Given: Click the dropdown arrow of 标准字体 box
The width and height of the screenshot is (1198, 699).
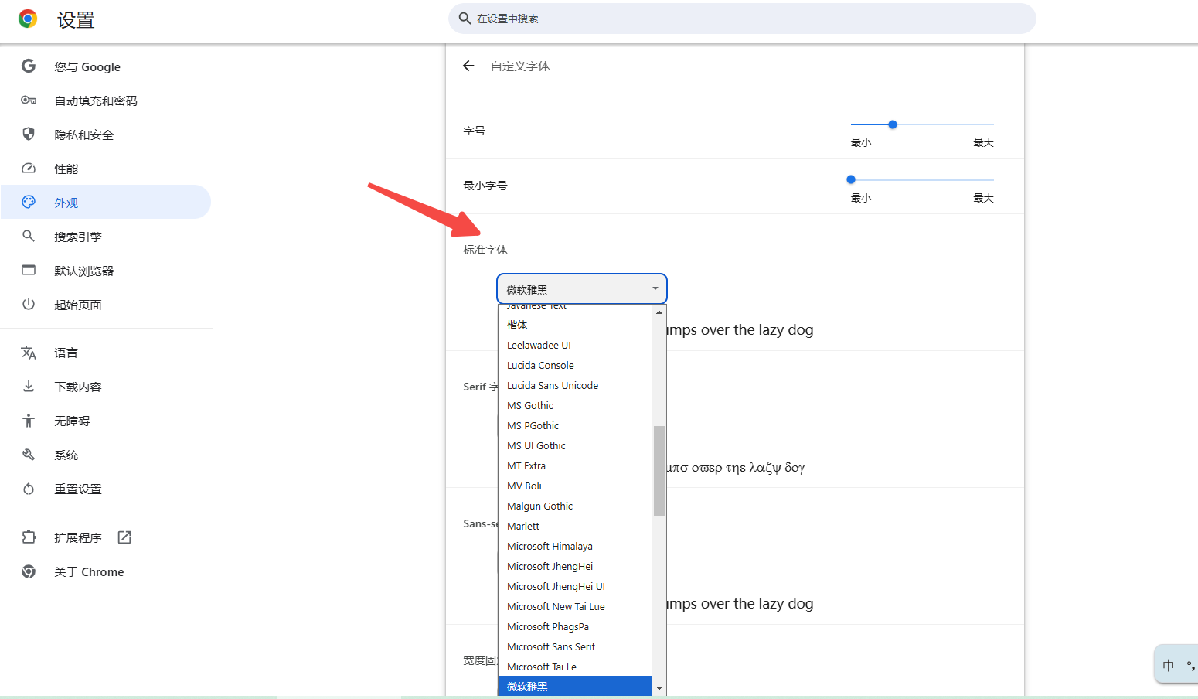Looking at the screenshot, I should pyautogui.click(x=655, y=289).
